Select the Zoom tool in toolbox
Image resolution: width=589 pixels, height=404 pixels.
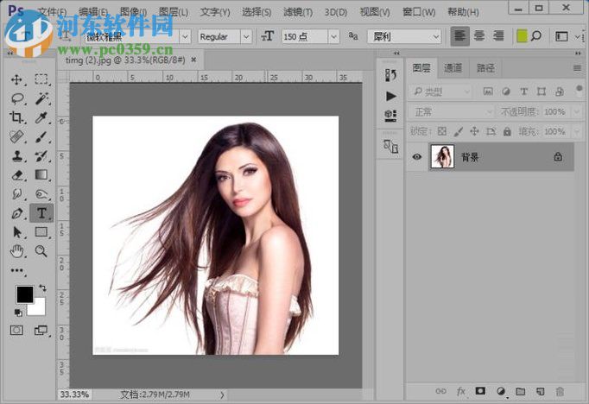pyautogui.click(x=41, y=250)
